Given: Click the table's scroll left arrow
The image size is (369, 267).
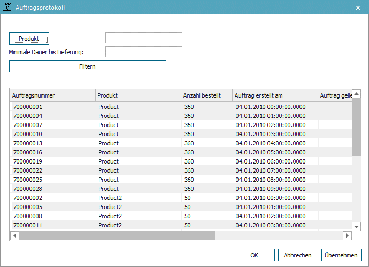Looking at the screenshot, I should (x=15, y=235).
